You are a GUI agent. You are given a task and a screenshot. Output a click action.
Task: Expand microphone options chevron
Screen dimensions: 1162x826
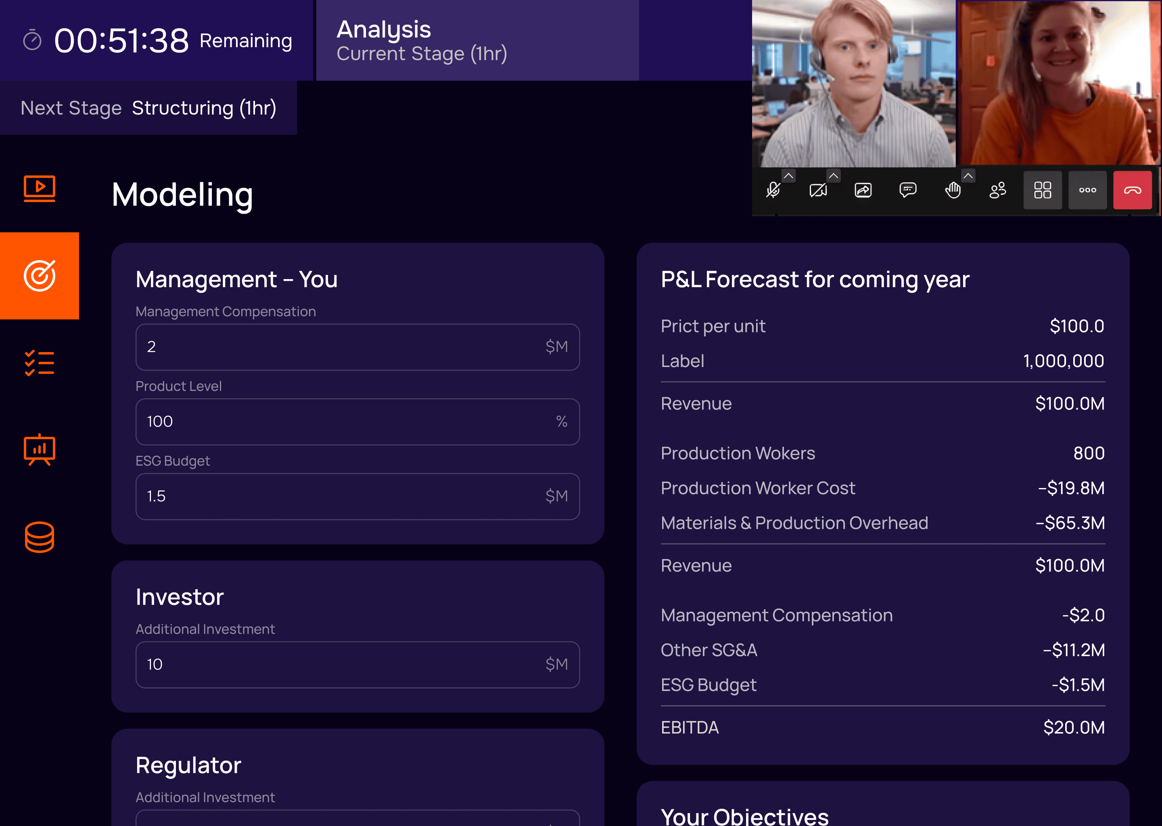pos(788,176)
